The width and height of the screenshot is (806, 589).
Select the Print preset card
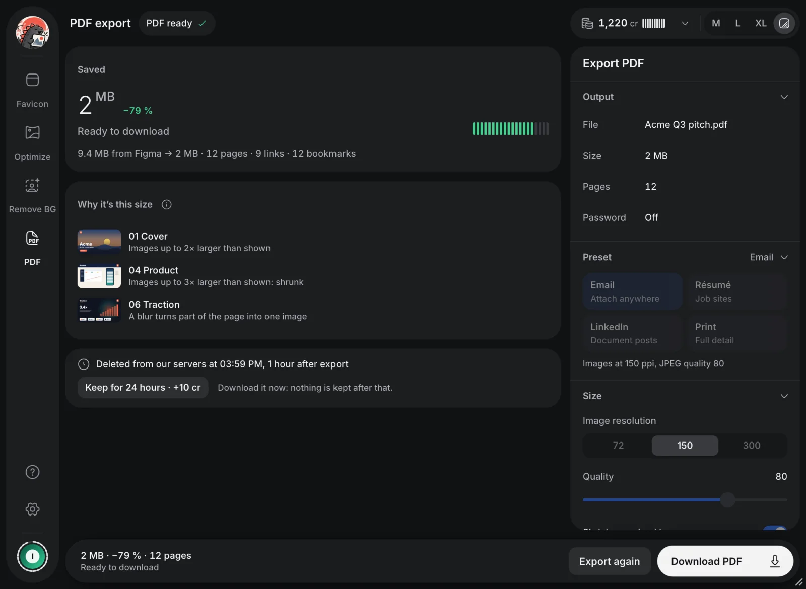click(x=737, y=333)
